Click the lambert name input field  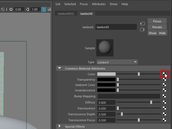tap(116, 27)
